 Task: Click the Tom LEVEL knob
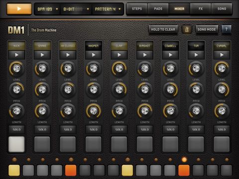point(196,69)
